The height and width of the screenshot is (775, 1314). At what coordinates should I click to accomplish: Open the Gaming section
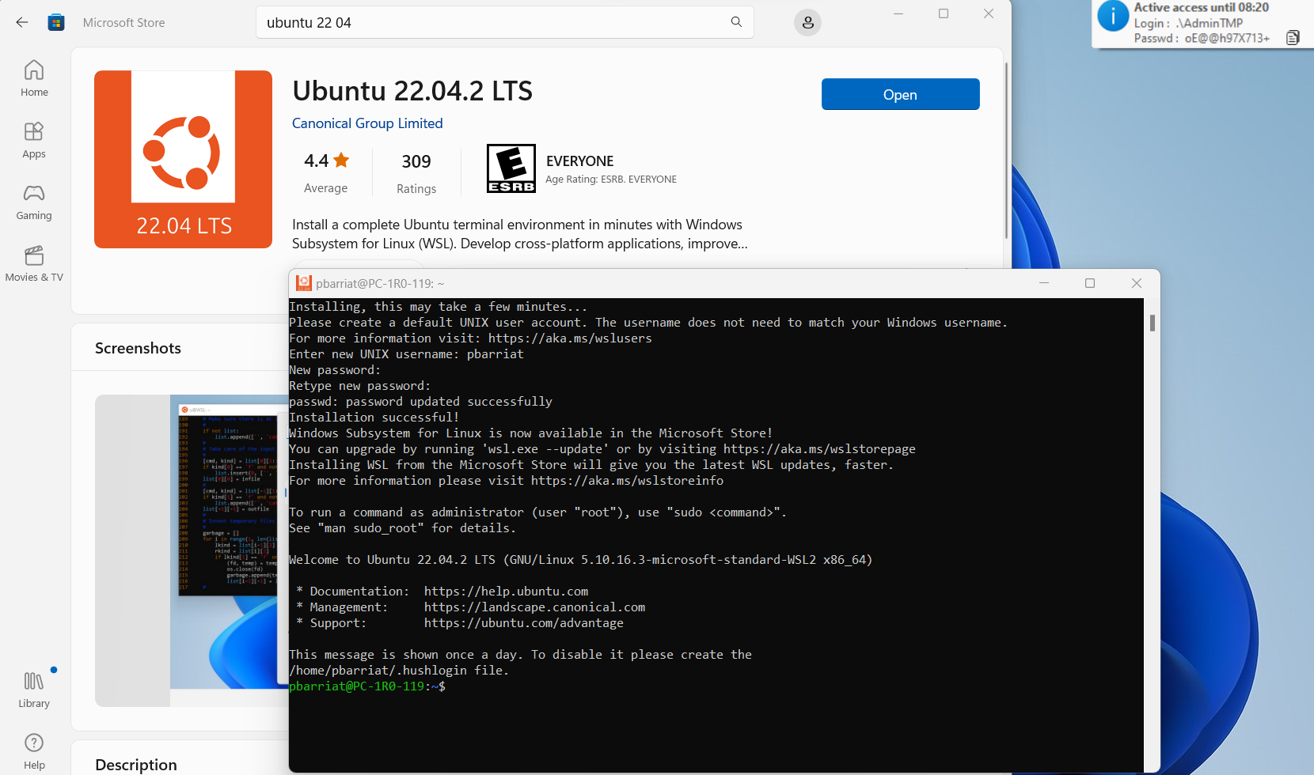pos(34,202)
